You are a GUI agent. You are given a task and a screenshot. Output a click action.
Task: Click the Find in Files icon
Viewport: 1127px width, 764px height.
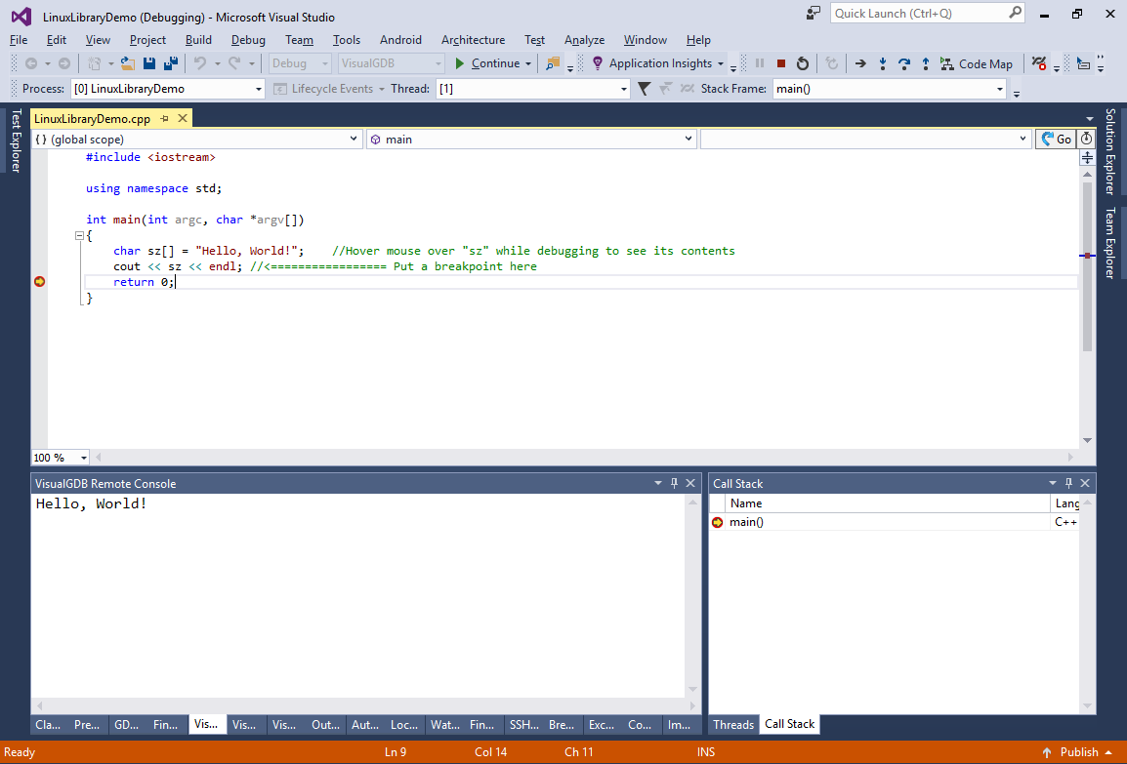pyautogui.click(x=552, y=63)
